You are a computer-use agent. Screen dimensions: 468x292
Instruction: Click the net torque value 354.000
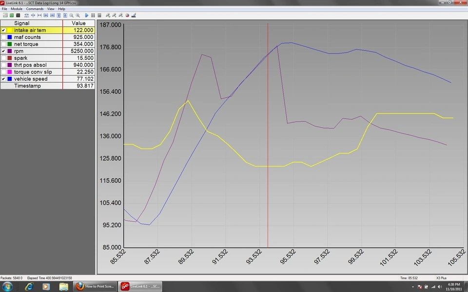(83, 44)
